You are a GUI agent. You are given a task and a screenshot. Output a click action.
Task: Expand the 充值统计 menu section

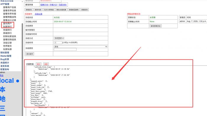(x=5, y=63)
